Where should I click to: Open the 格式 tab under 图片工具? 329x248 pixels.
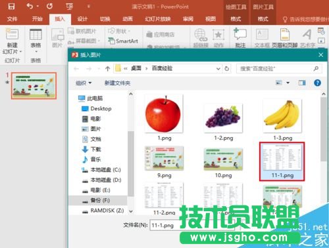point(263,19)
